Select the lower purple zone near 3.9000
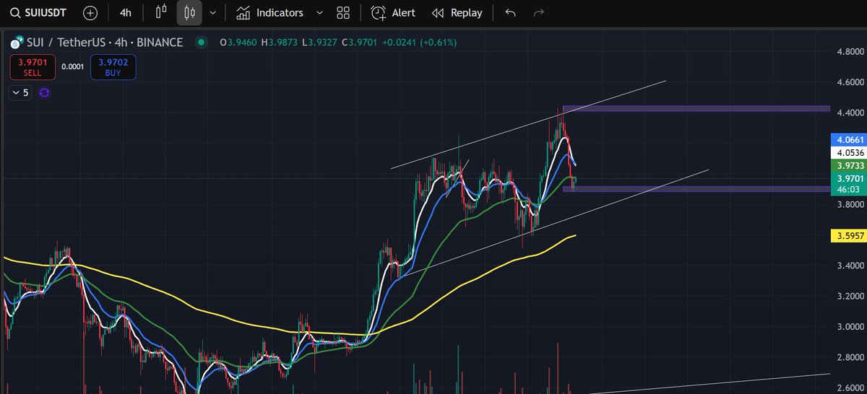This screenshot has width=867, height=394. 696,189
